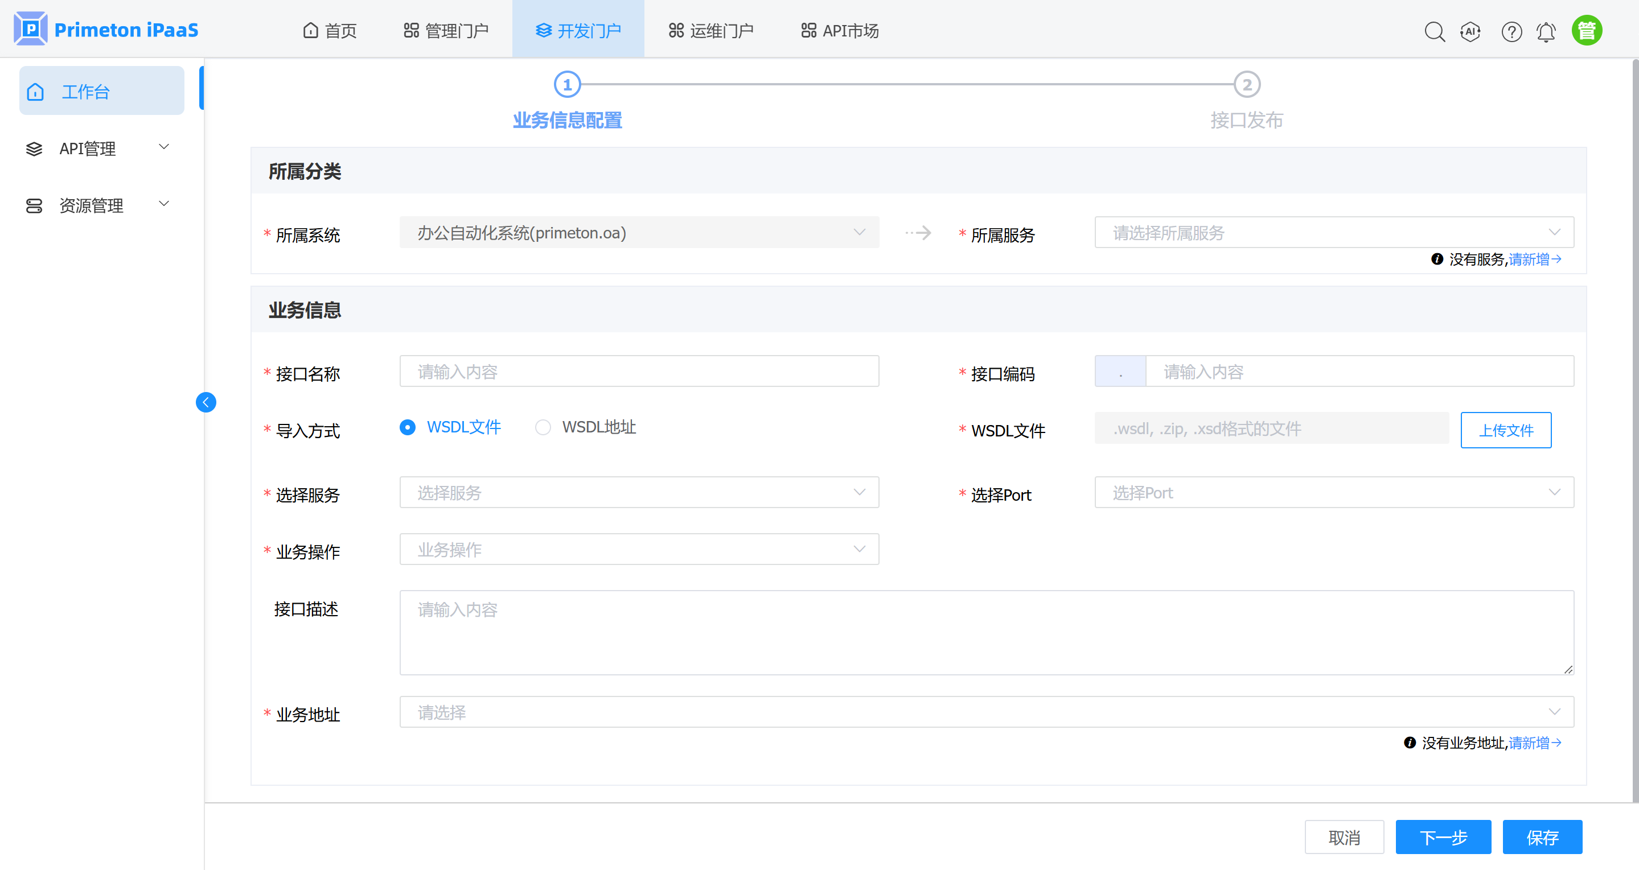Open the AI assistant icon
The height and width of the screenshot is (870, 1639).
(x=1470, y=31)
